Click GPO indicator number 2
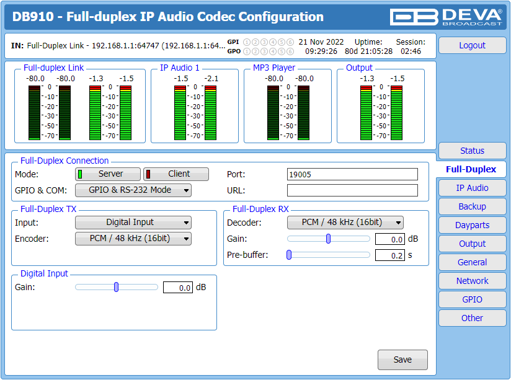Screen dimensions: 511x380 (x=256, y=51)
